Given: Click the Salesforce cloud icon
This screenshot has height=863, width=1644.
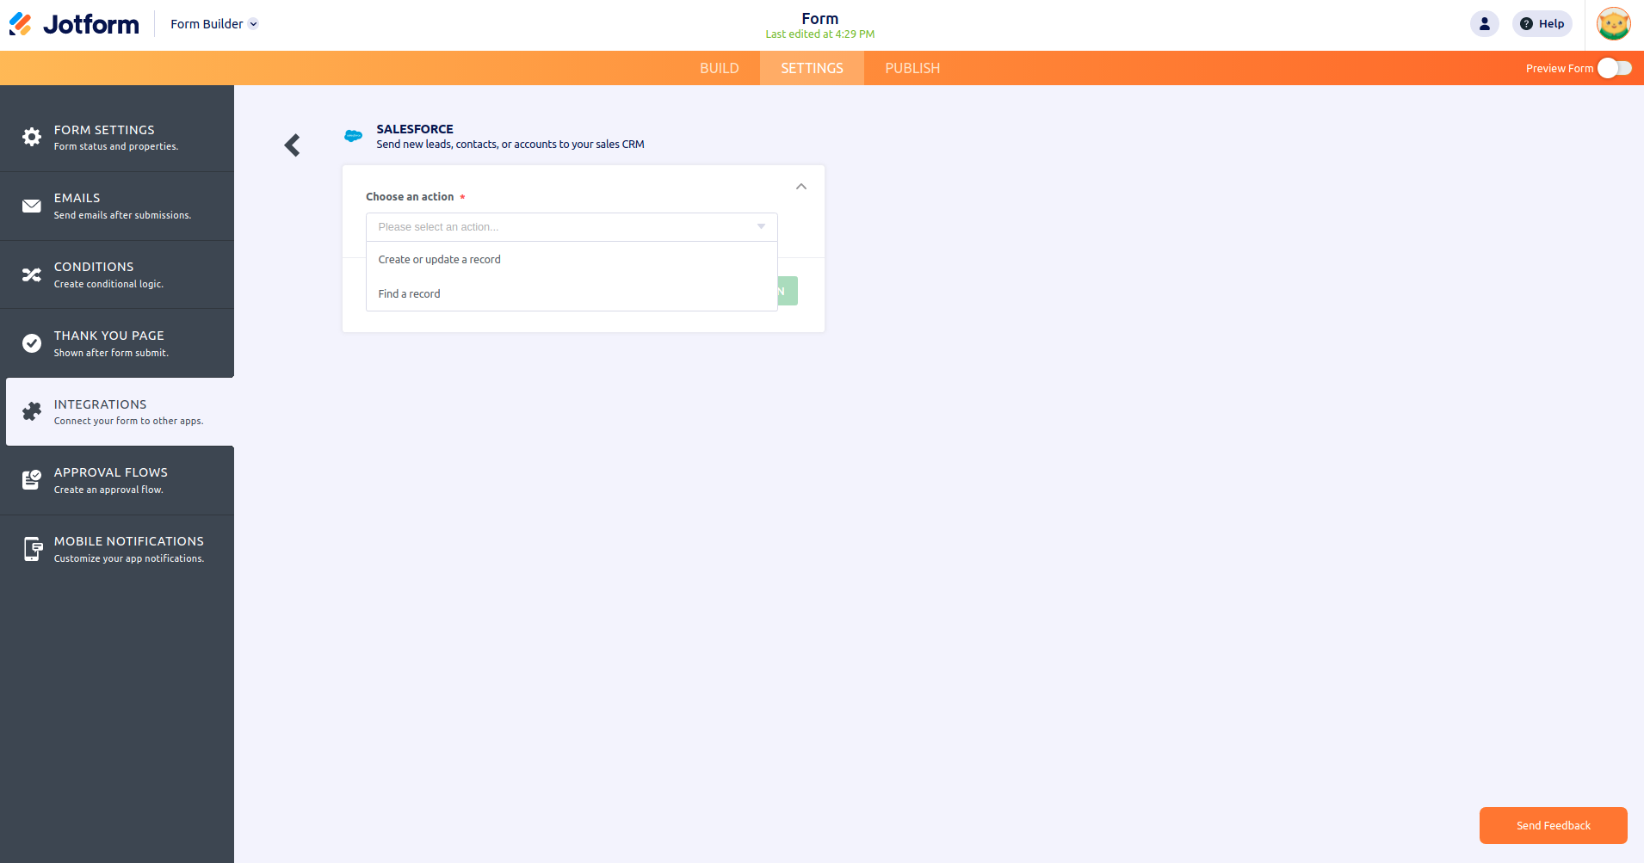Looking at the screenshot, I should [353, 136].
